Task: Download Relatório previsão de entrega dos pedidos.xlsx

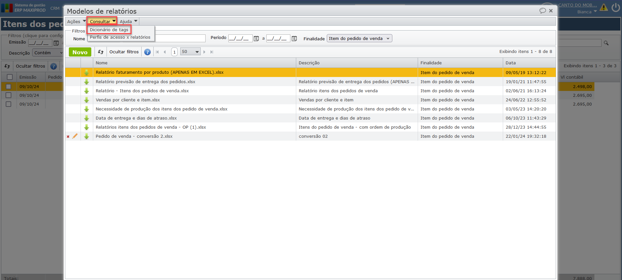Action: click(x=86, y=82)
